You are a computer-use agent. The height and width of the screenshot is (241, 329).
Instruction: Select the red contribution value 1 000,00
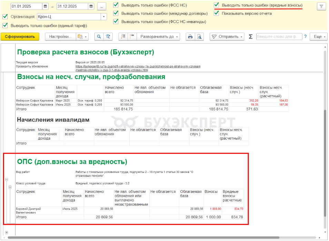[216, 209]
